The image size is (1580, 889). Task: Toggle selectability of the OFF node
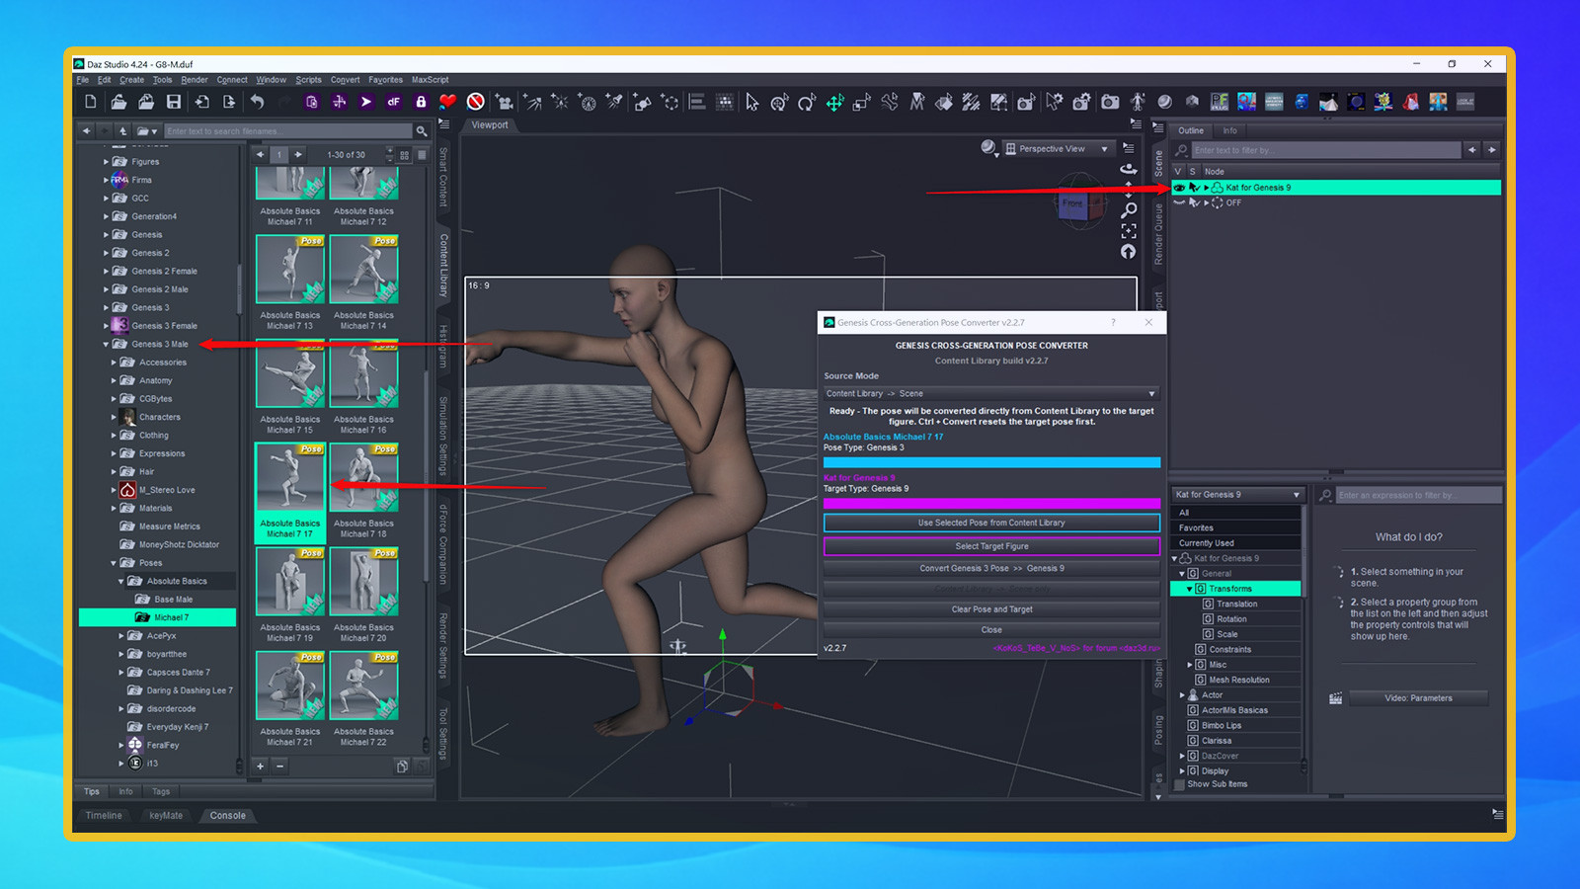[x=1194, y=202]
